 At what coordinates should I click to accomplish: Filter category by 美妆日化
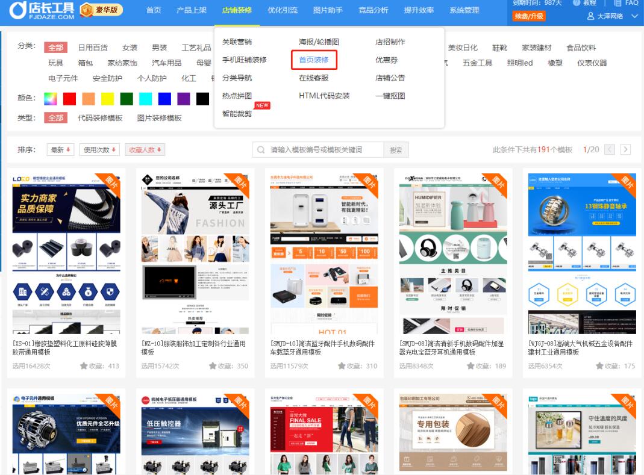[463, 48]
